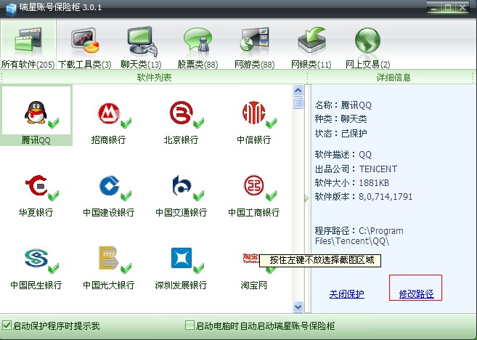Screen dimensions: 477x340
Task: Minimize the 瑞星账号保险柜 window
Action: click(434, 8)
